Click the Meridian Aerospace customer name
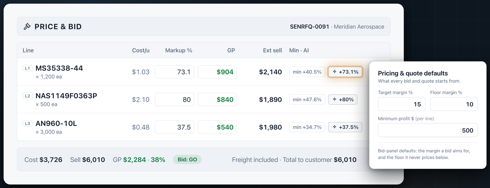This screenshot has height=188, width=490. pos(359,27)
